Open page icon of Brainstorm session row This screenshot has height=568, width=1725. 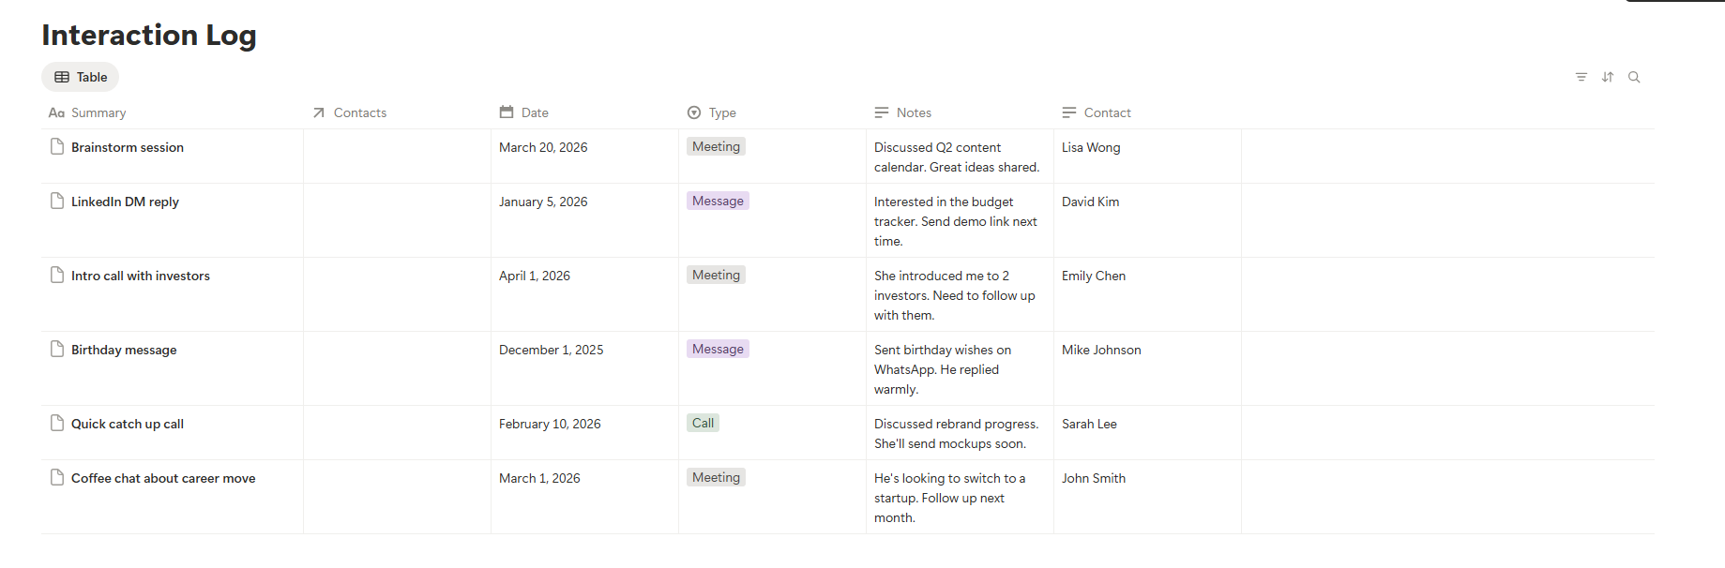[x=57, y=146]
